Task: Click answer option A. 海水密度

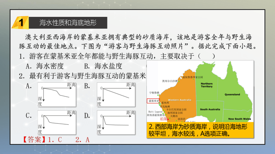Action: (x=45, y=66)
